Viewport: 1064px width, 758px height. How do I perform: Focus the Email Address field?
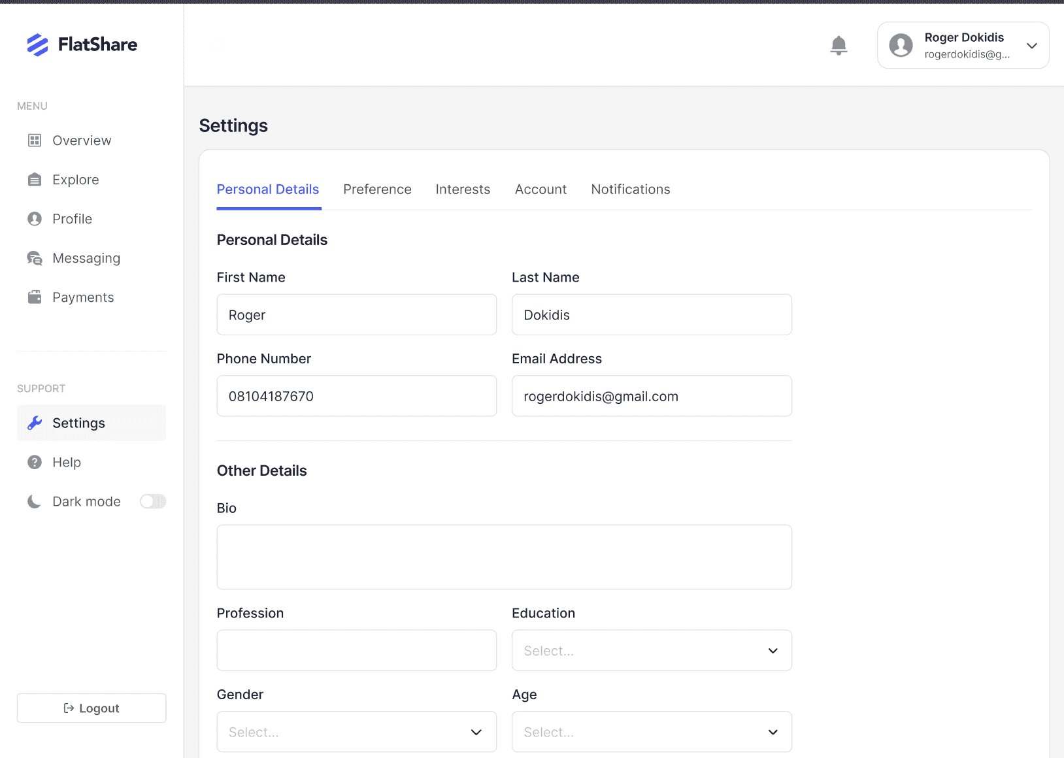coord(652,396)
